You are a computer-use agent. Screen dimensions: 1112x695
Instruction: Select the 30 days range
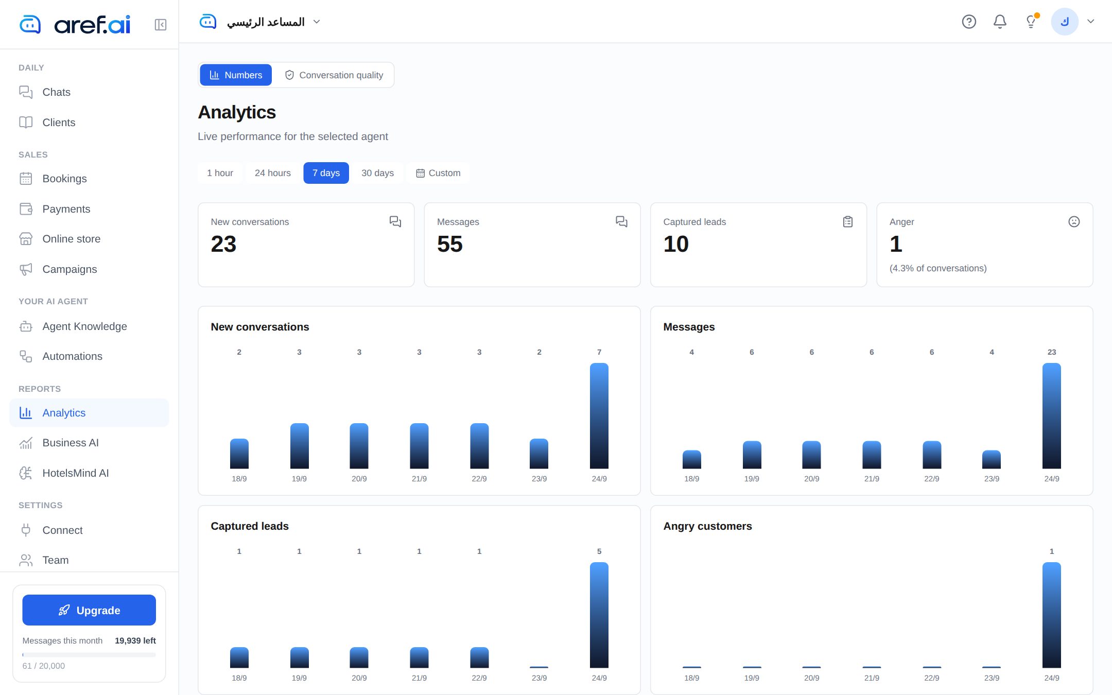point(377,173)
